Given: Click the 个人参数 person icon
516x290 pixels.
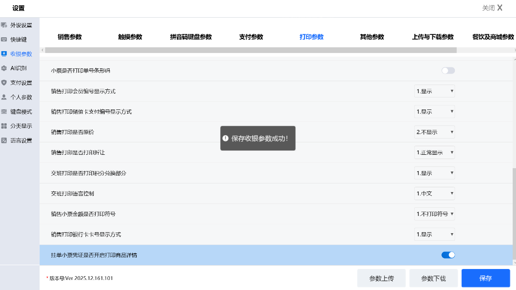Looking at the screenshot, I should (x=4, y=97).
